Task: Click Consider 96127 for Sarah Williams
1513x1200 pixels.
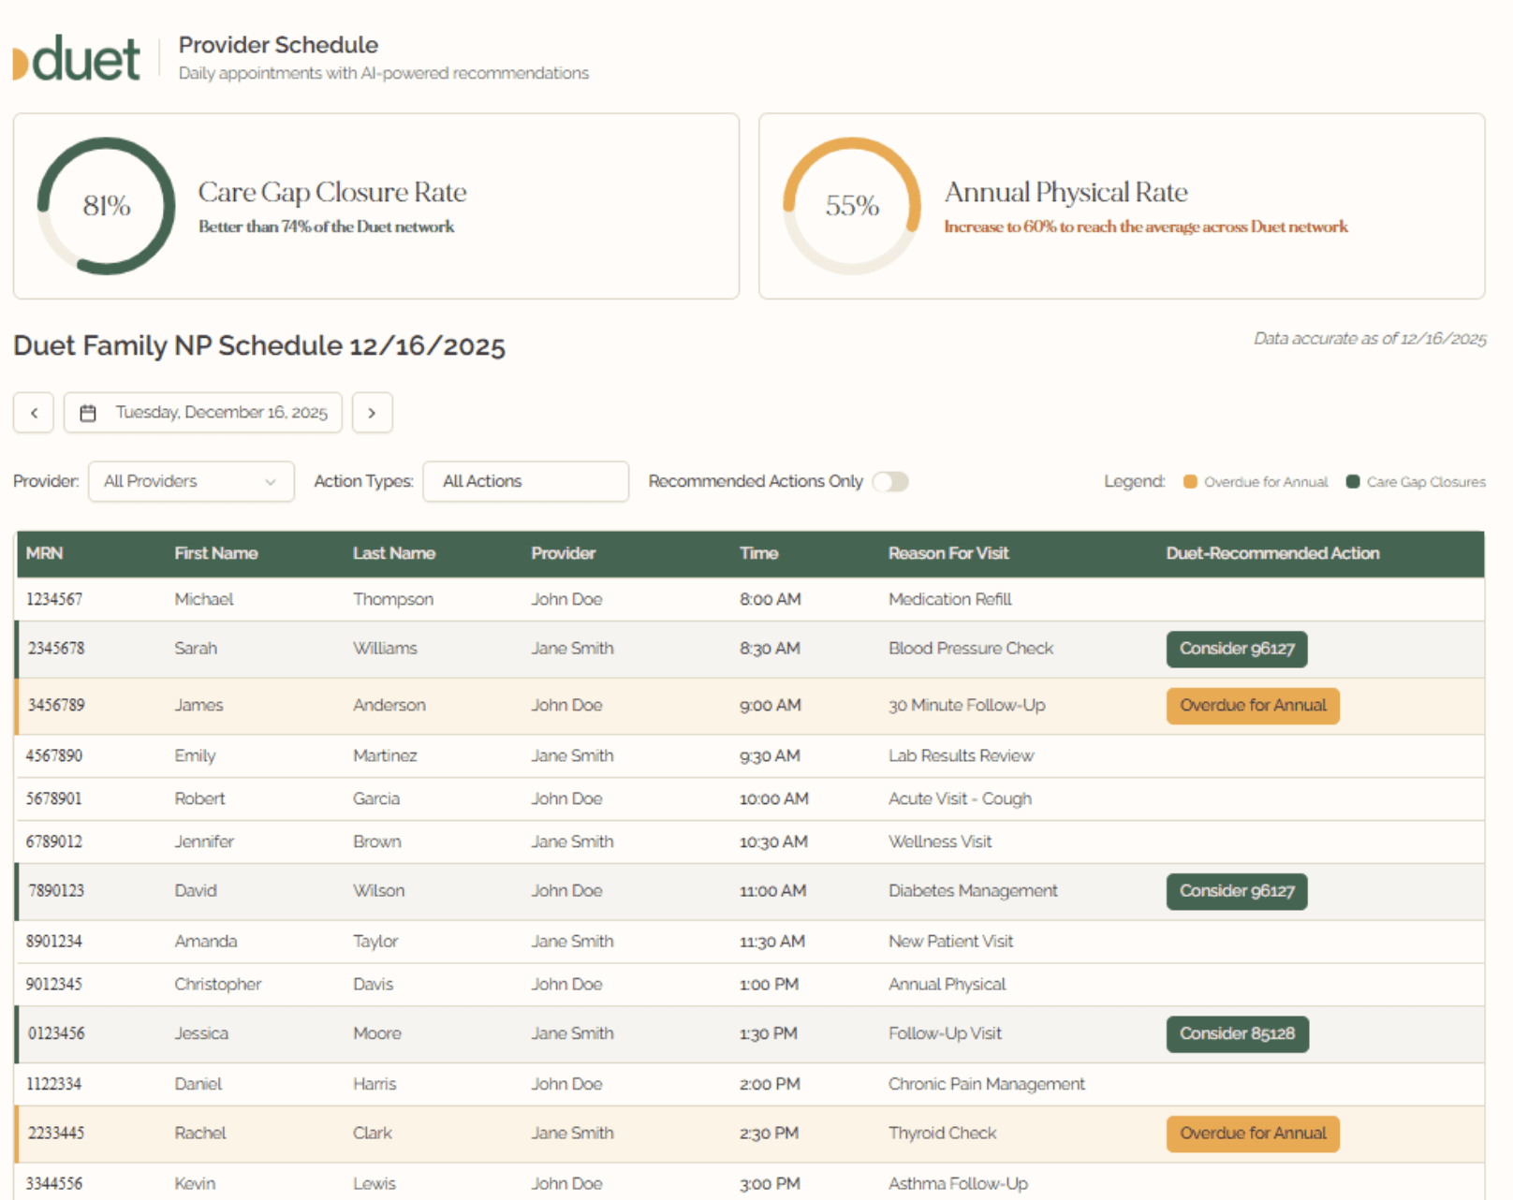Action: [x=1237, y=649]
